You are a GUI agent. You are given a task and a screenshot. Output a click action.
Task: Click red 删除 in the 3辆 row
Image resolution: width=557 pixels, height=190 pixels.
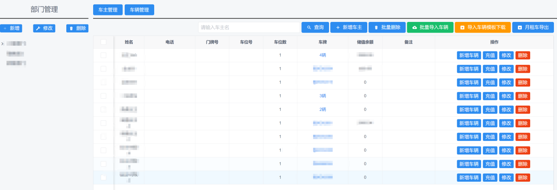coord(523,96)
